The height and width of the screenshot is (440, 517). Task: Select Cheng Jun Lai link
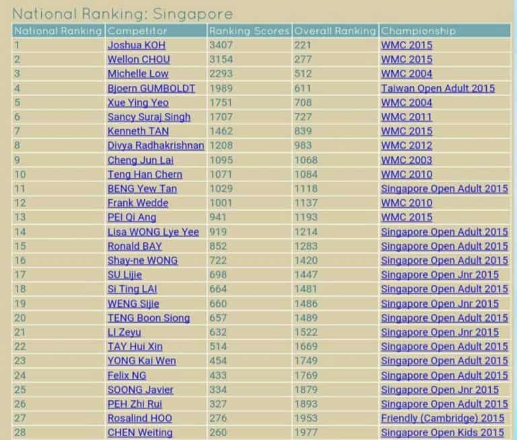pos(141,160)
